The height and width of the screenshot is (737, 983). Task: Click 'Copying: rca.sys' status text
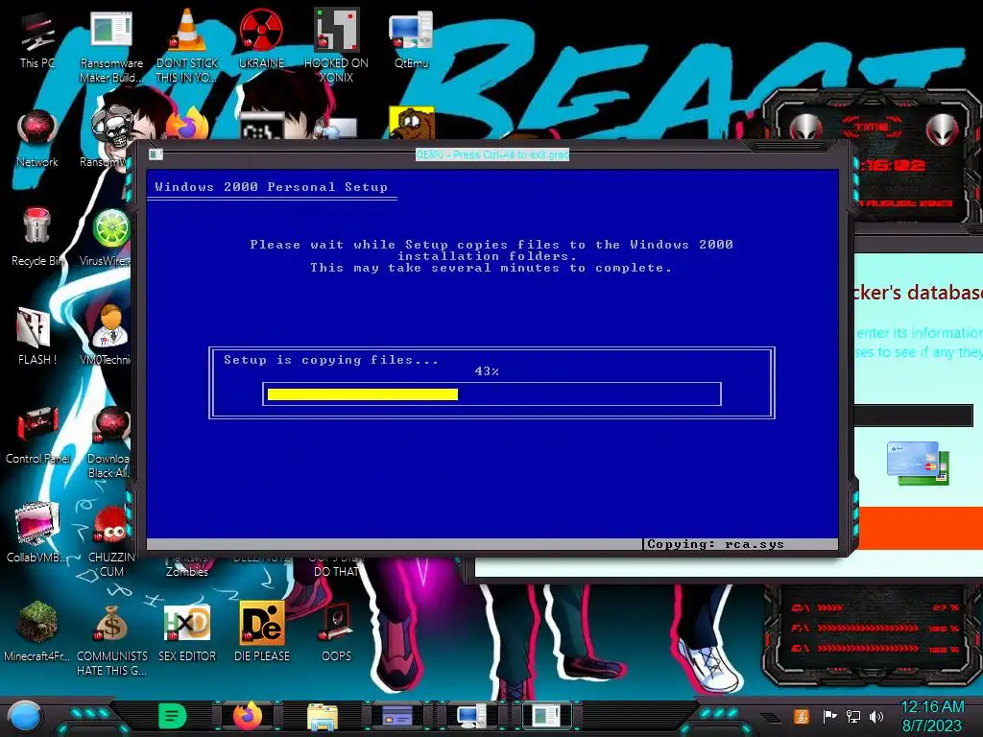715,544
